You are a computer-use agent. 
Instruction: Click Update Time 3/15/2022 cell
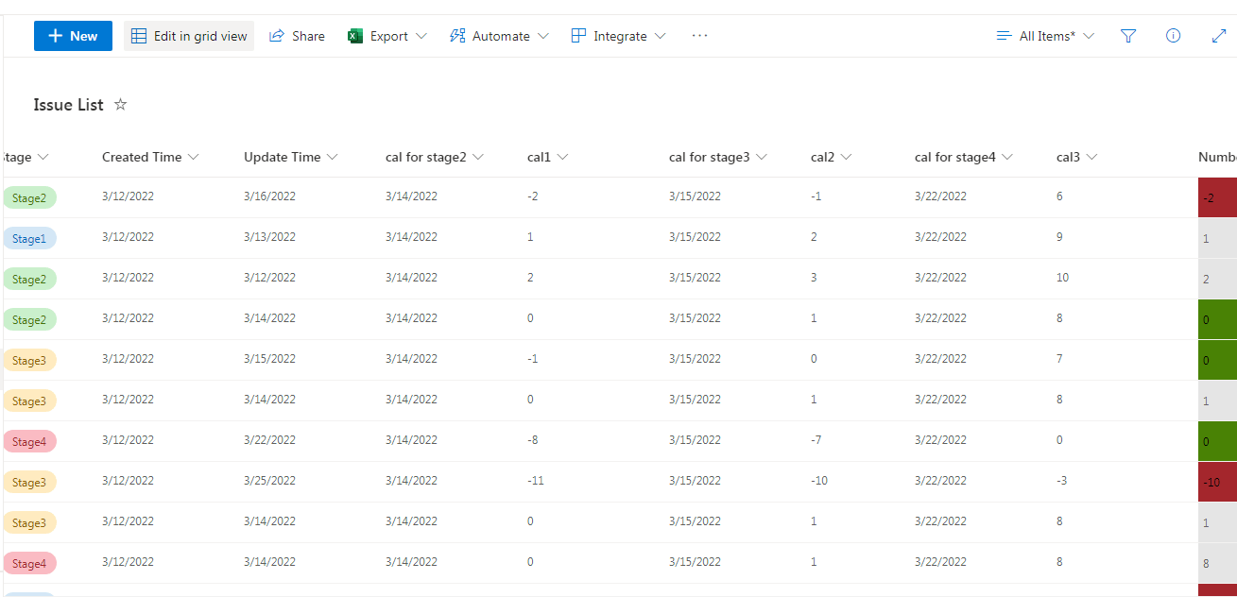[x=269, y=359]
